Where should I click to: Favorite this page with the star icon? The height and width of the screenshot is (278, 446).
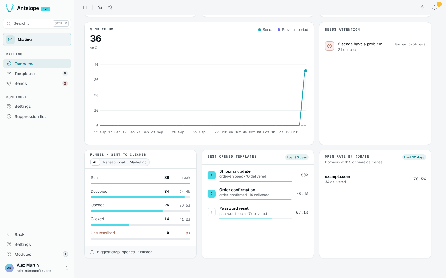click(110, 7)
